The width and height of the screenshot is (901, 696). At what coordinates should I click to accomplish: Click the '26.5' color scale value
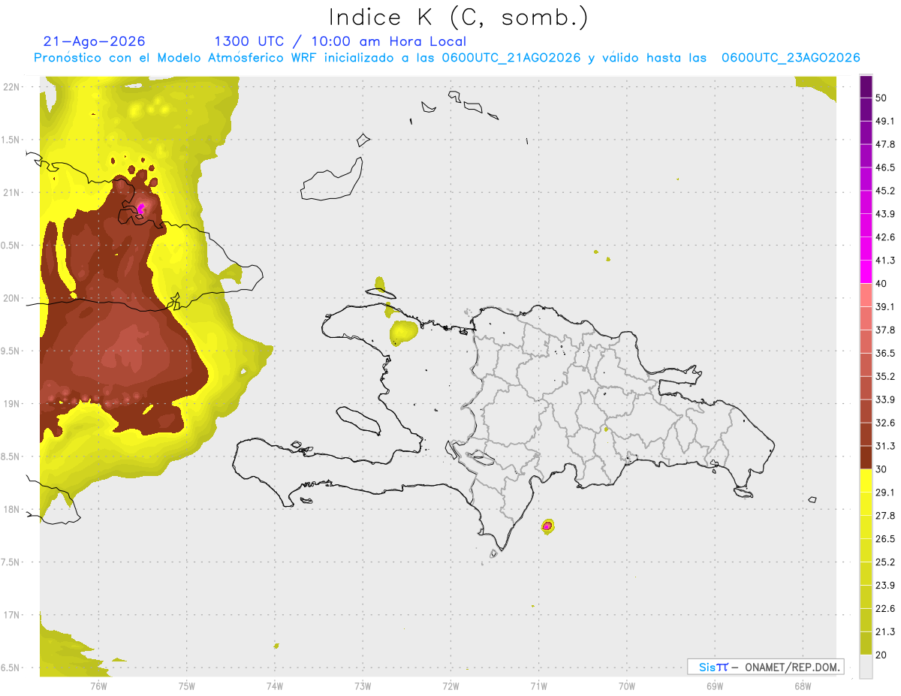pos(886,539)
